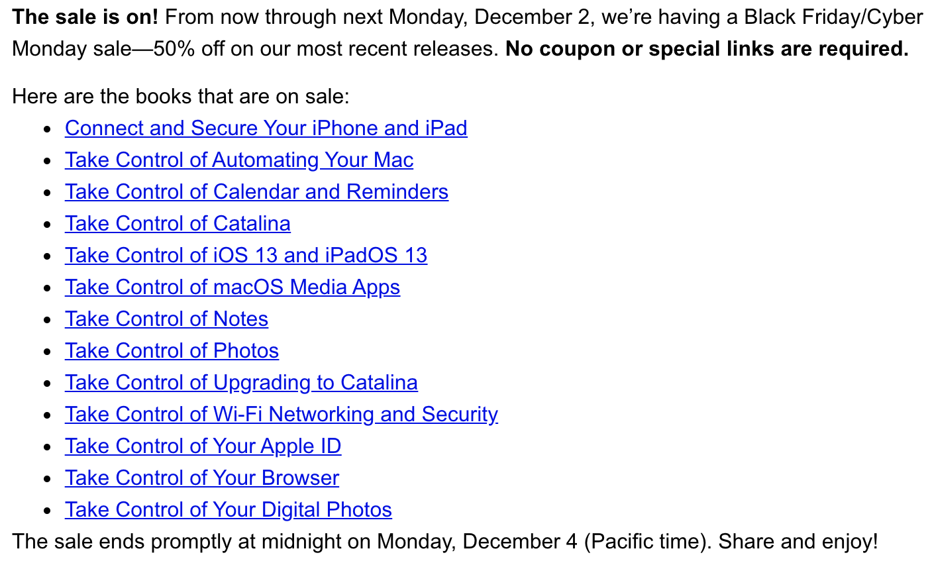The height and width of the screenshot is (563, 930).
Task: Open Take Control of Your Browser link
Action: coord(202,478)
